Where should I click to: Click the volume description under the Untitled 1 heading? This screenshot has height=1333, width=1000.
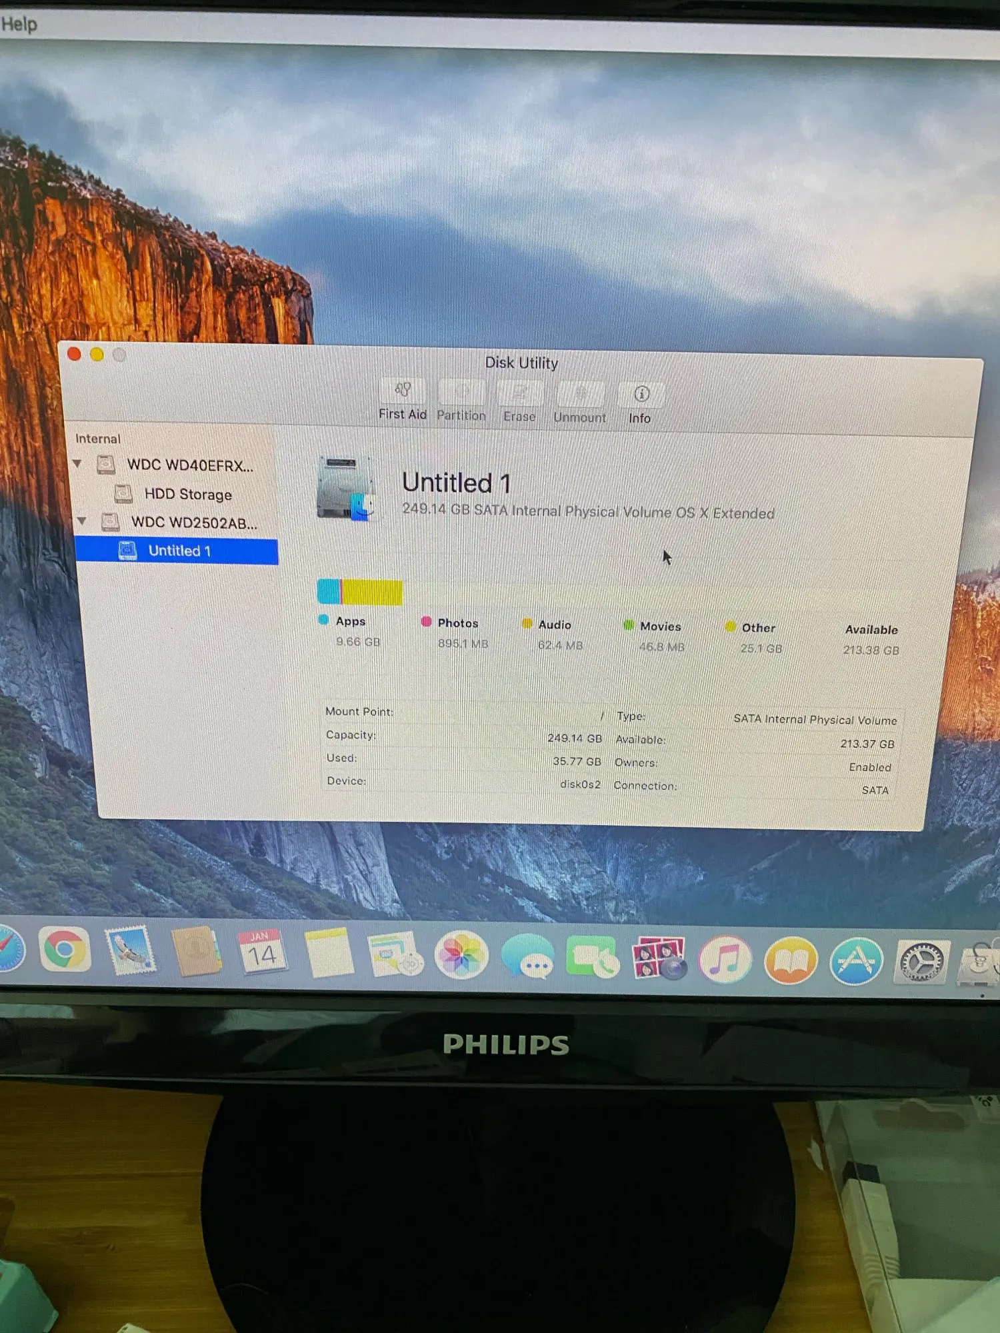click(588, 511)
